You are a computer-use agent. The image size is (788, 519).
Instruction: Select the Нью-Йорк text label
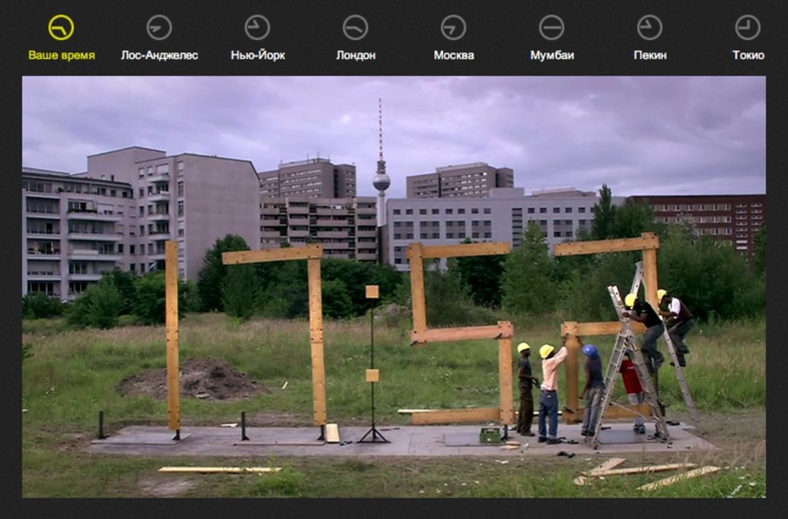[x=258, y=55]
